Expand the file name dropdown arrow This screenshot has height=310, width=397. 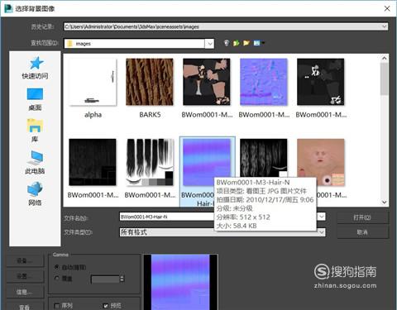click(322, 217)
